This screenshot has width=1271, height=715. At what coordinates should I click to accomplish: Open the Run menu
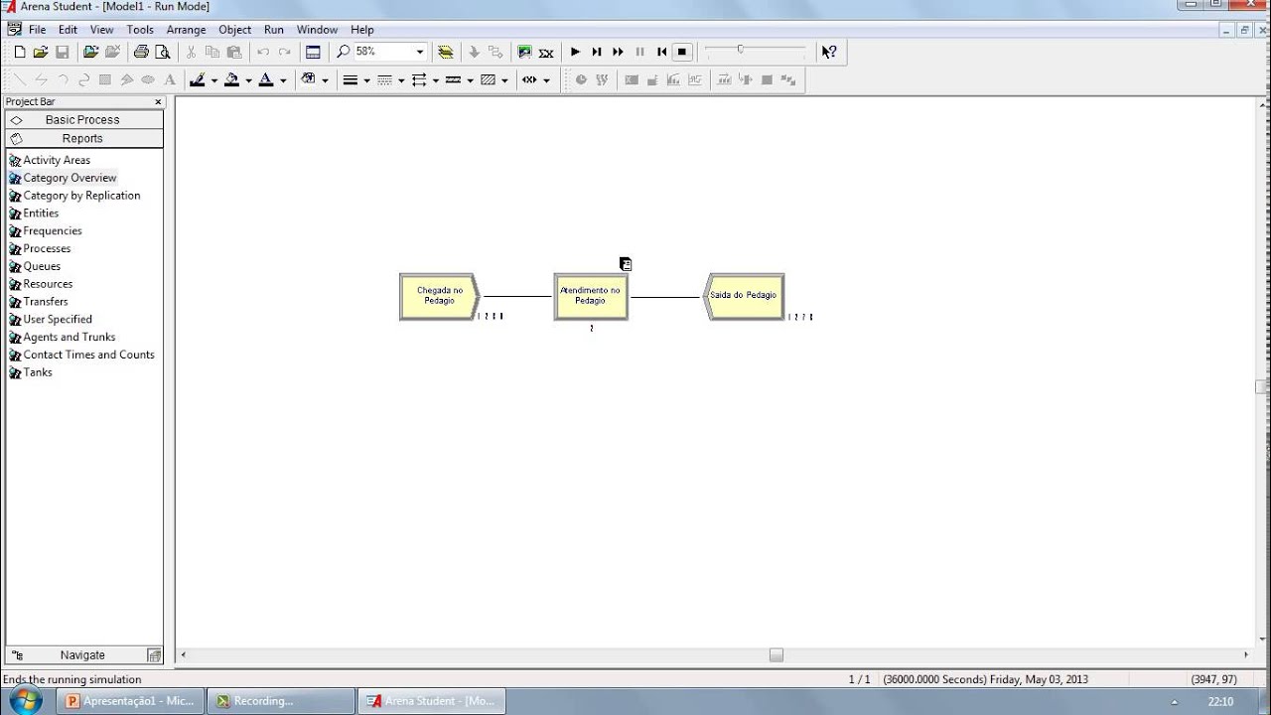tap(274, 30)
